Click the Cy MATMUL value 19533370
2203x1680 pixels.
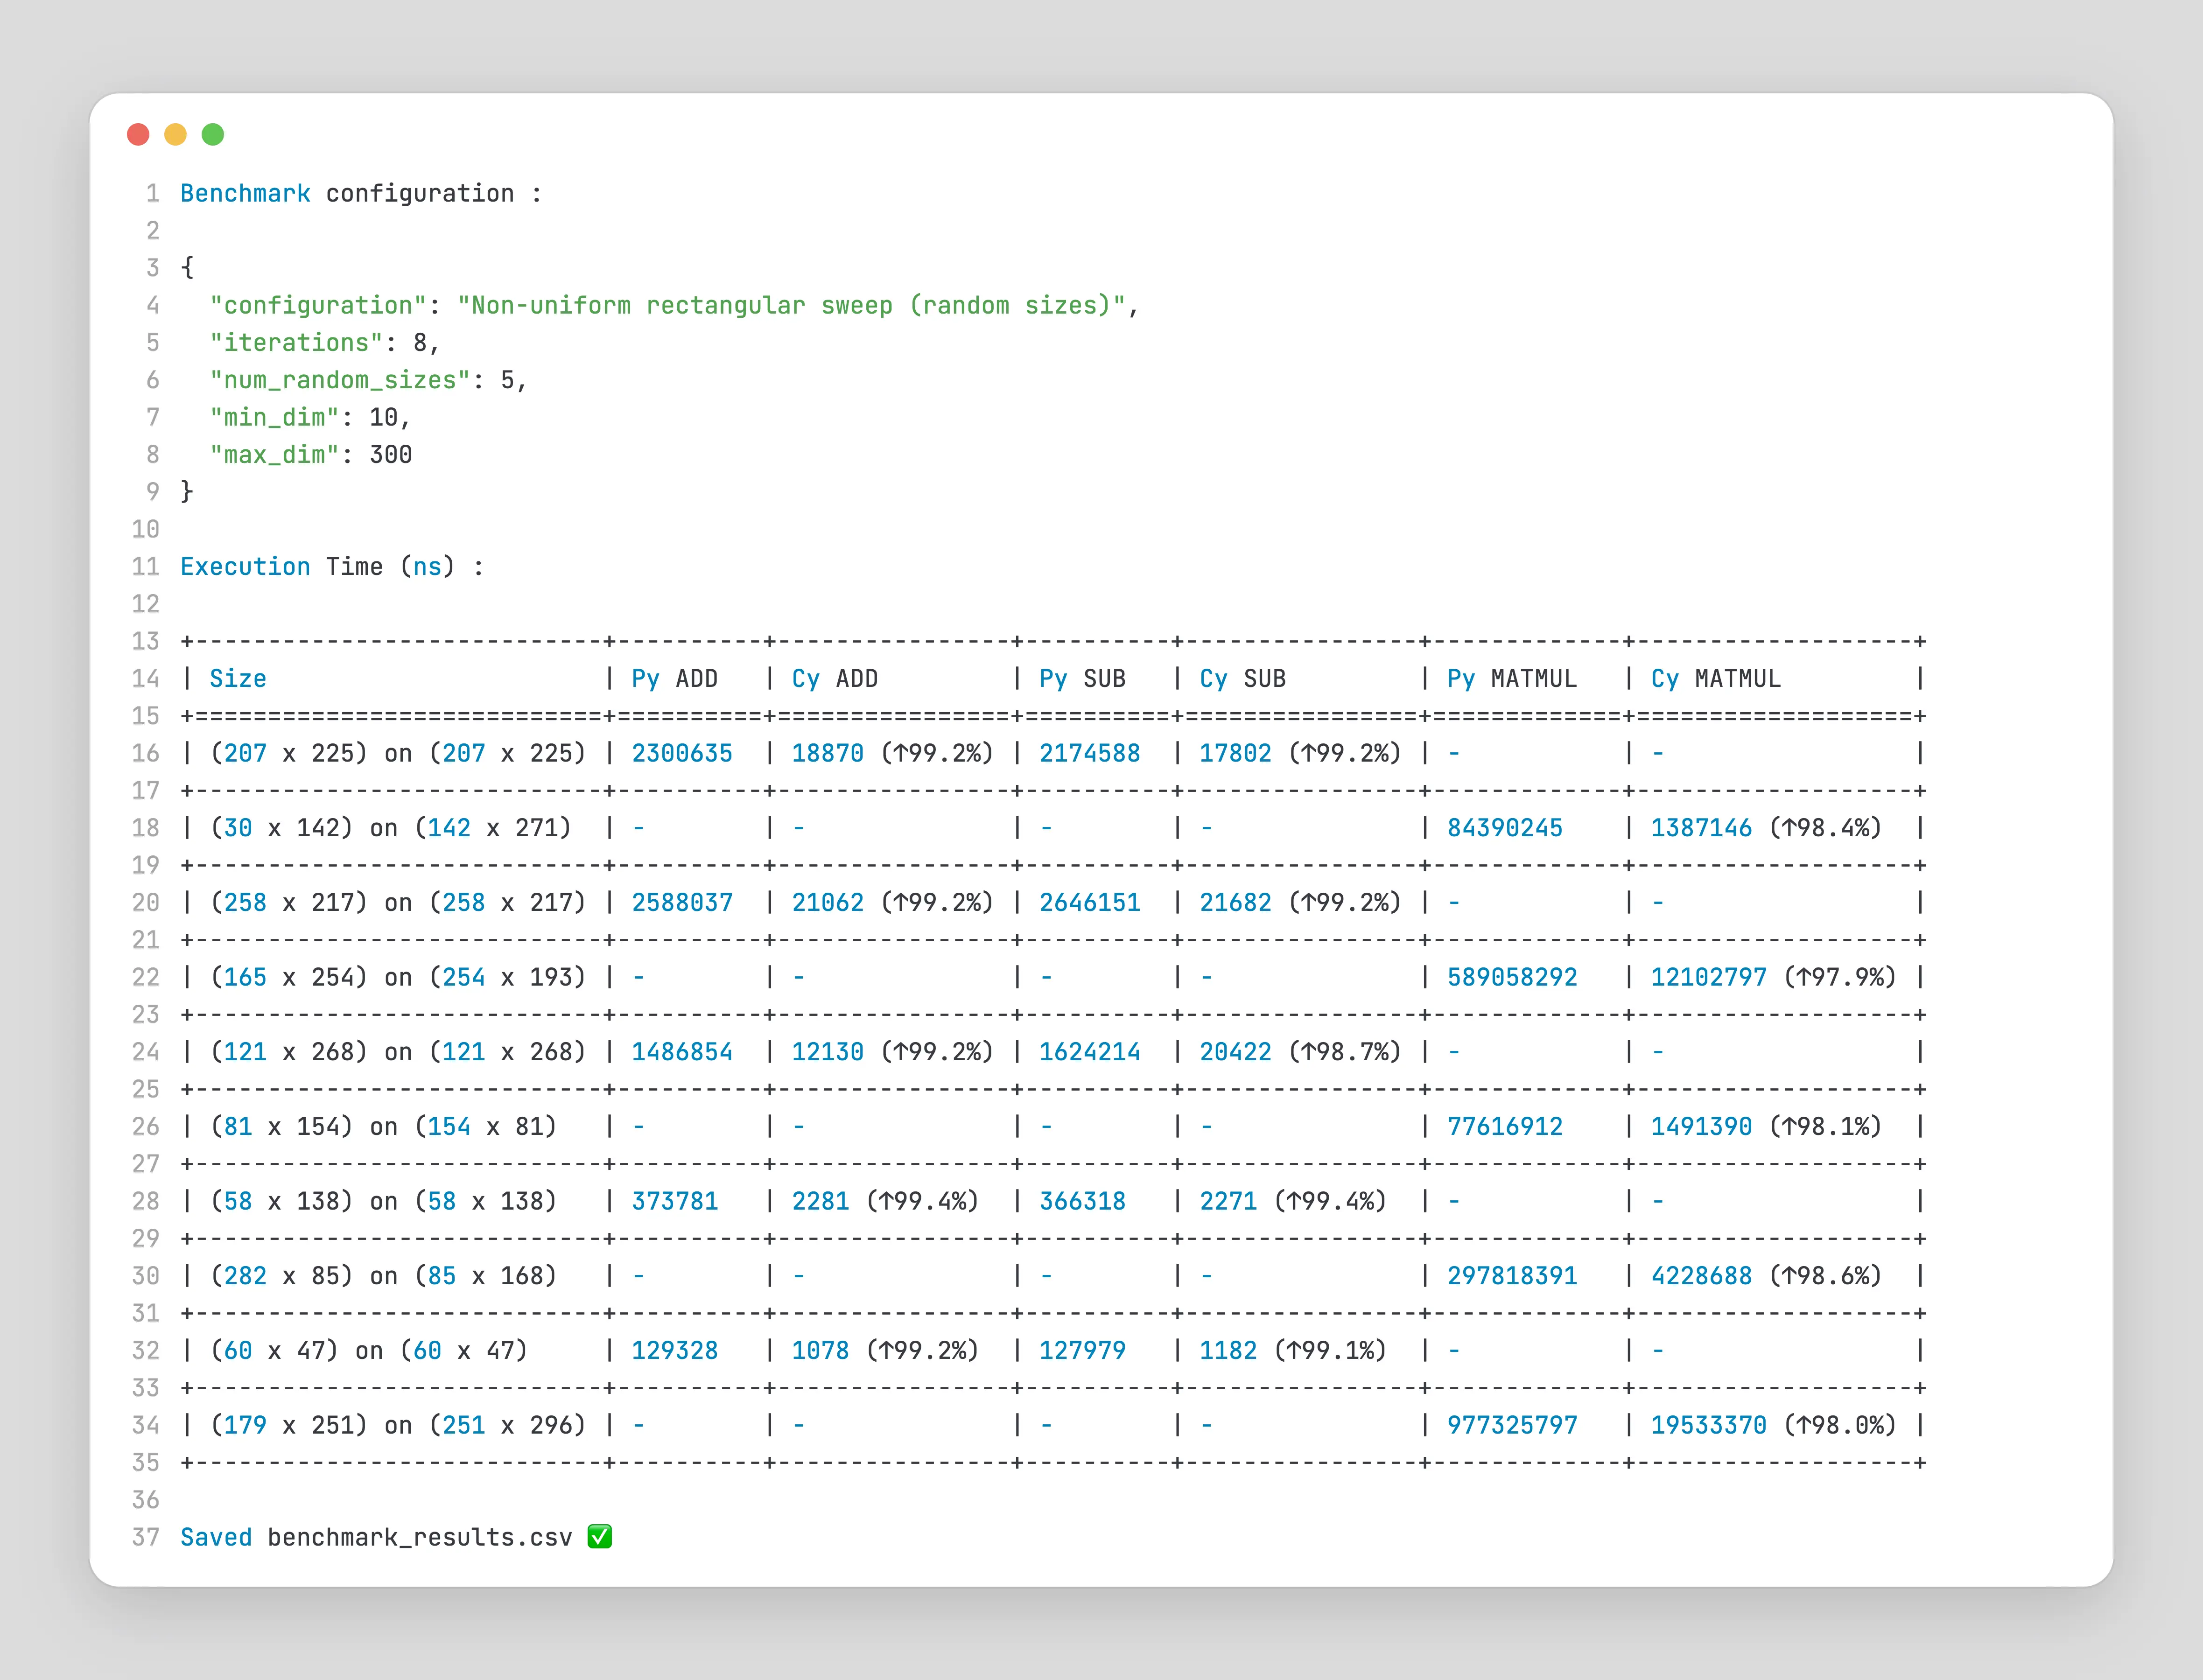1708,1425
